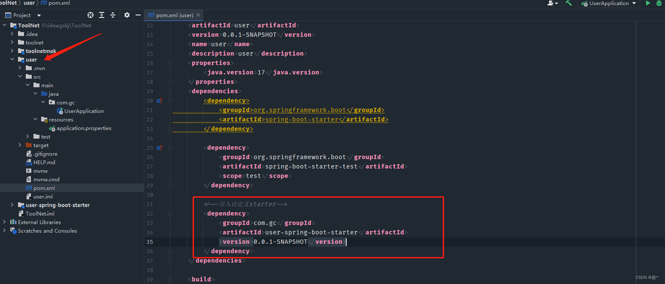
Task: Click the Spring bean gutter icon on line 20
Action: pyautogui.click(x=159, y=101)
